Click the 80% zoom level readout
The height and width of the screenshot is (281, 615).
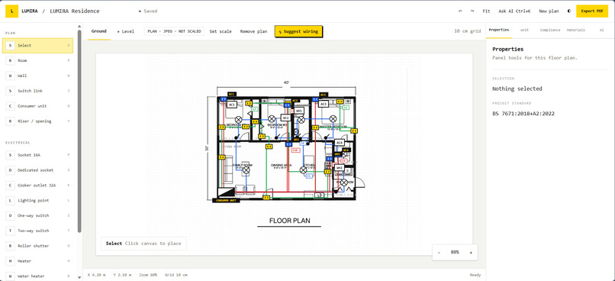coord(455,252)
